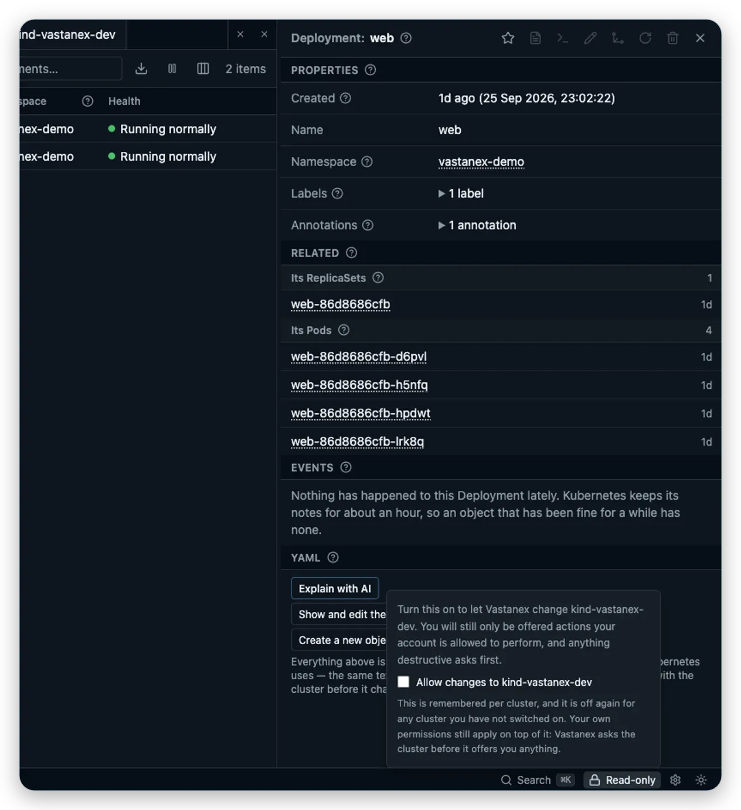Open help icon beside YAML heading
The image size is (741, 810).
pos(333,557)
